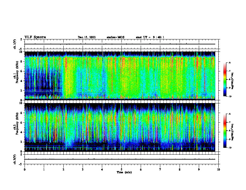This screenshot has height=190, width=246.
Task: Click the "5" tick on the time axis
Action: pyautogui.click(x=121, y=170)
